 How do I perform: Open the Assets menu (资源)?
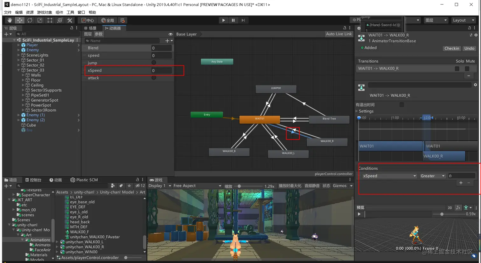[30, 12]
